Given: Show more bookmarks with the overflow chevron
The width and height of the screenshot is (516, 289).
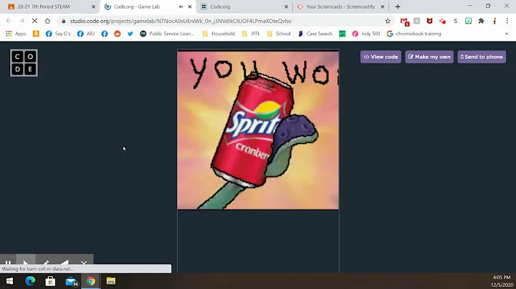Looking at the screenshot, I should click(x=507, y=34).
